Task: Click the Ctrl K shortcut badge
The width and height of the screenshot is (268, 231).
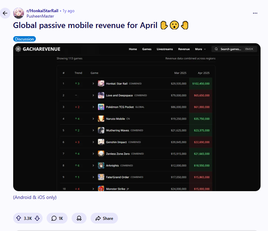Action: tap(249, 49)
